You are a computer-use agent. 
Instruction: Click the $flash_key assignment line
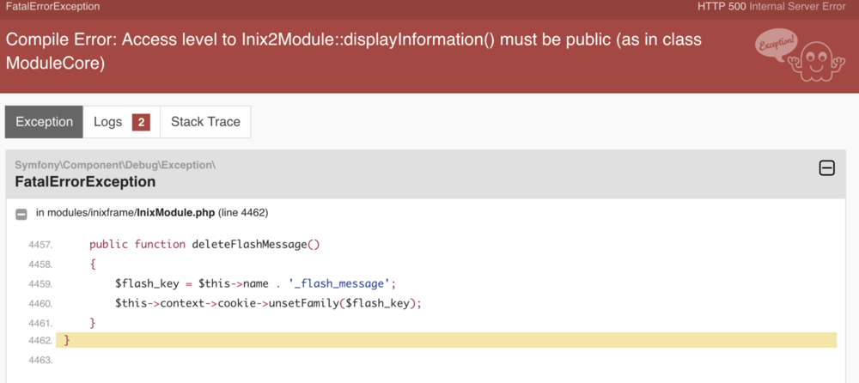tap(255, 283)
